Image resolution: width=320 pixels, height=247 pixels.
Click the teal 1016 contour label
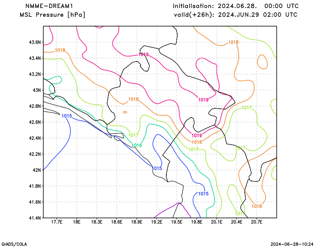pos(137,145)
